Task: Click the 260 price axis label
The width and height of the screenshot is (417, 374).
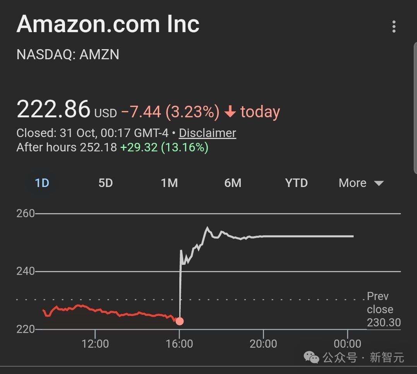Action: [x=26, y=214]
